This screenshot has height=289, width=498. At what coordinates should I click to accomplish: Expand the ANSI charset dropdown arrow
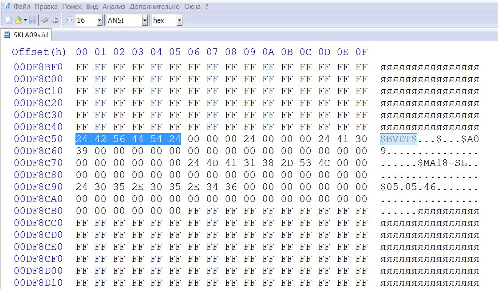[x=145, y=20]
